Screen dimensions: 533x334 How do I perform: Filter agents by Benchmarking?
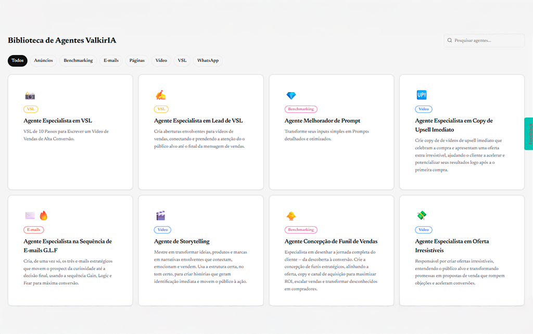(x=78, y=60)
